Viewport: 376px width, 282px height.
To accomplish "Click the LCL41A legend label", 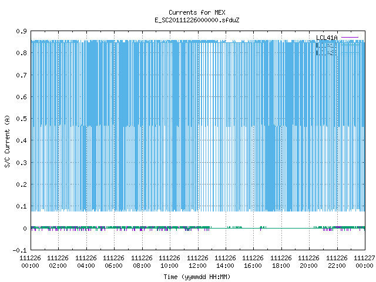I will click(x=327, y=38).
